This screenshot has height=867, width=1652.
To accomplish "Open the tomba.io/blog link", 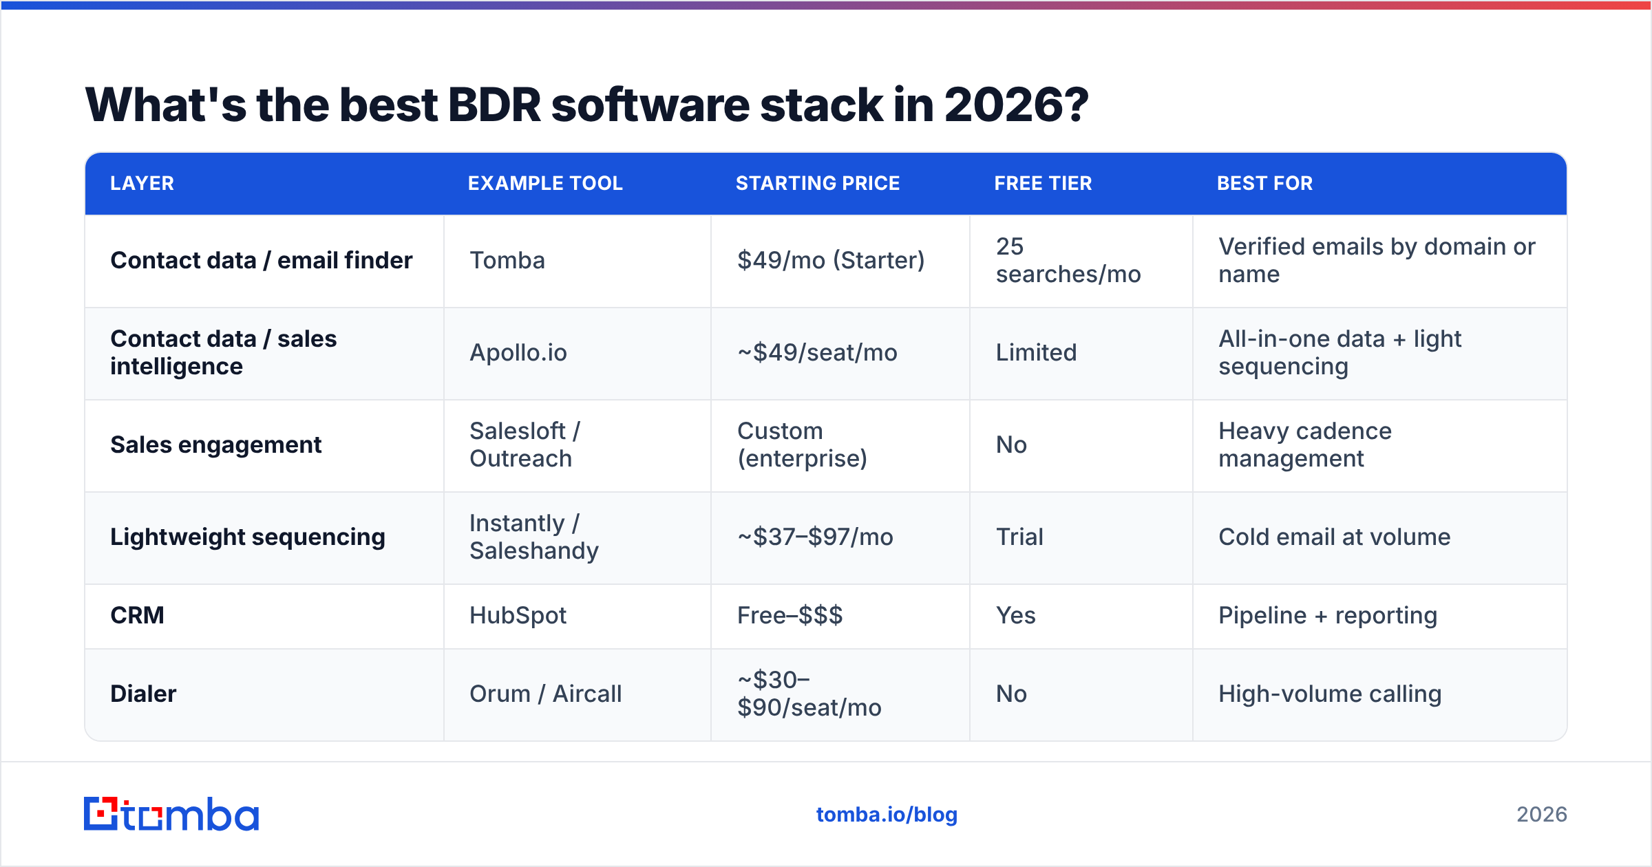I will [887, 815].
